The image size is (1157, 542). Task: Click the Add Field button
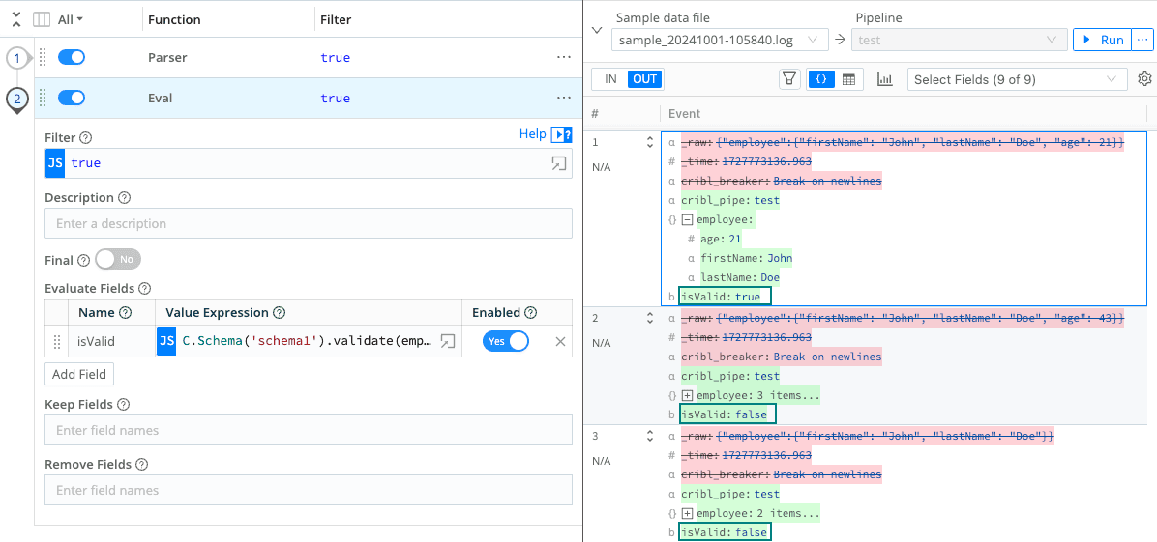(79, 374)
